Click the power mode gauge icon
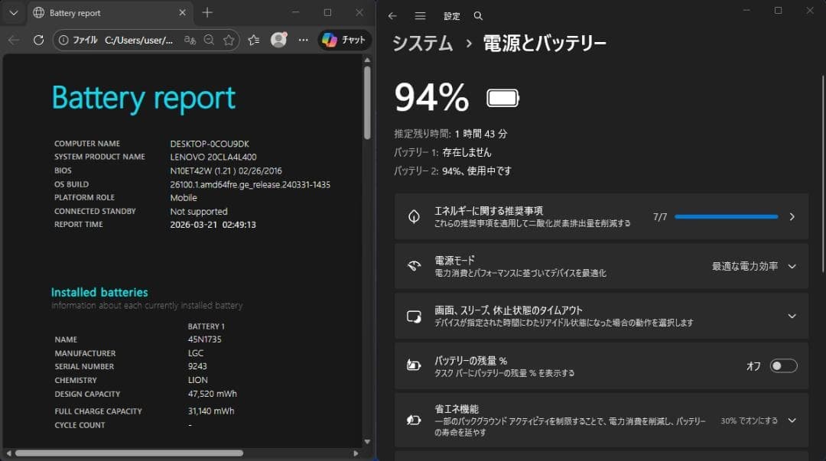The width and height of the screenshot is (826, 461). click(414, 266)
